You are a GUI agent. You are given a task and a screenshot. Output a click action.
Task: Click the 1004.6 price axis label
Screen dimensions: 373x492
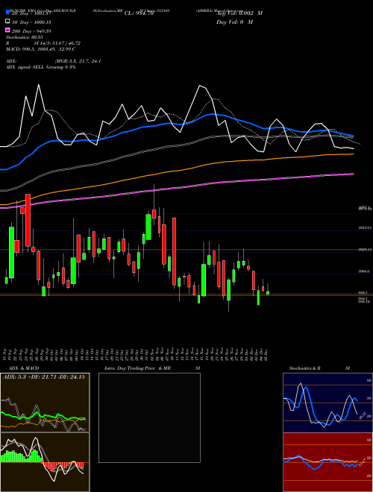tap(364, 271)
